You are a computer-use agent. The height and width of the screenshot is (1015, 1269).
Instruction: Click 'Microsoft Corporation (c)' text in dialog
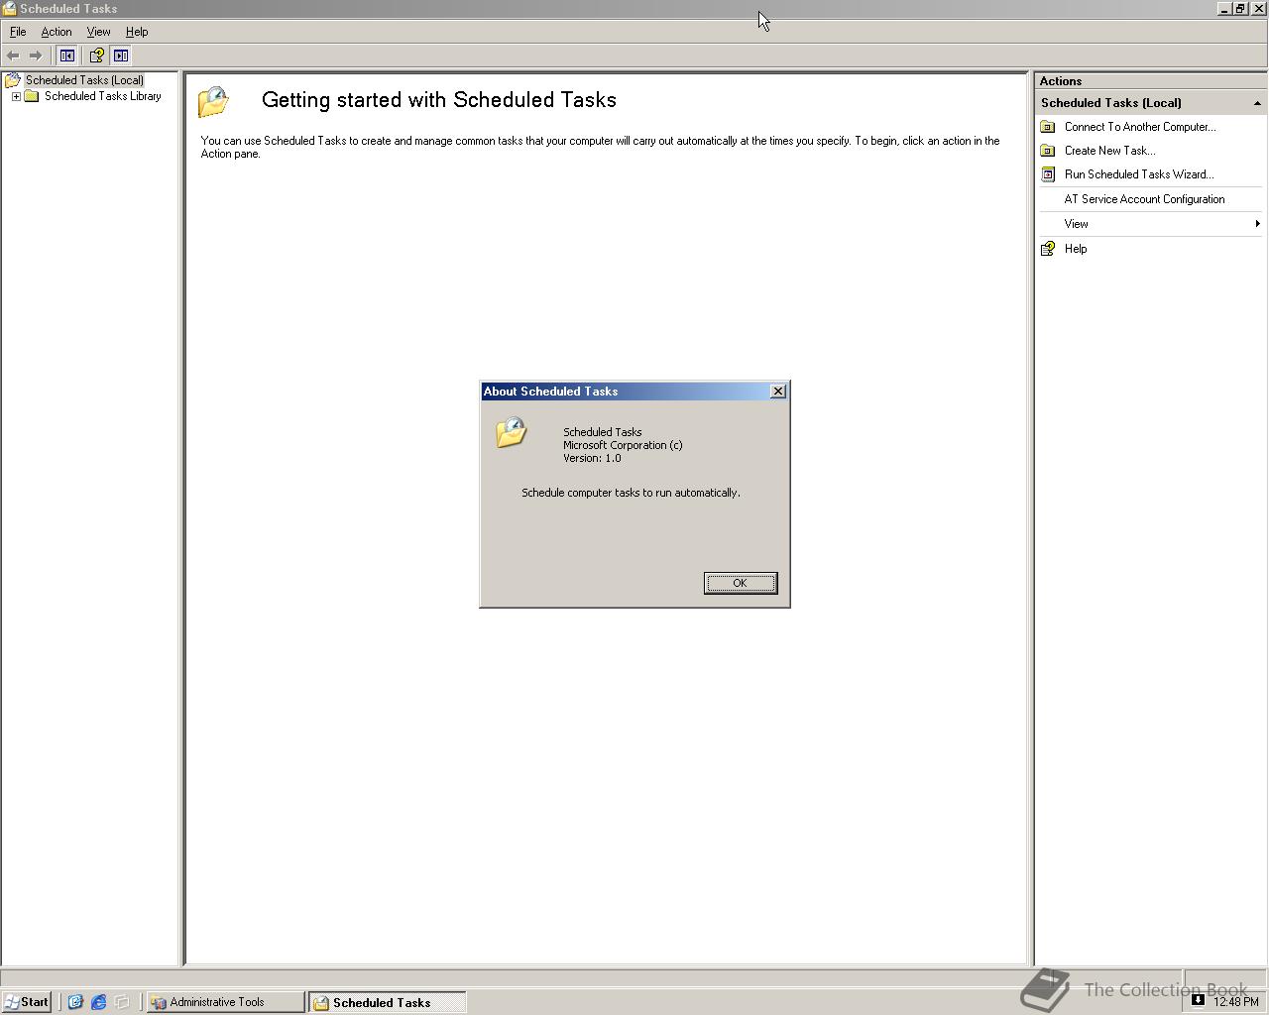(623, 445)
